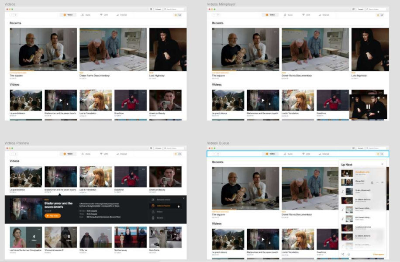400x262 pixels.
Task: Open Le grand silence thumbnail in the Videos window
Action: (x=26, y=100)
